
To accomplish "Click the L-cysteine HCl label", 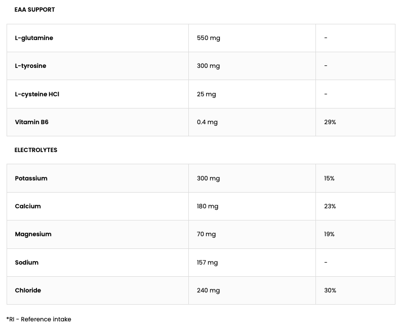I will click(37, 94).
